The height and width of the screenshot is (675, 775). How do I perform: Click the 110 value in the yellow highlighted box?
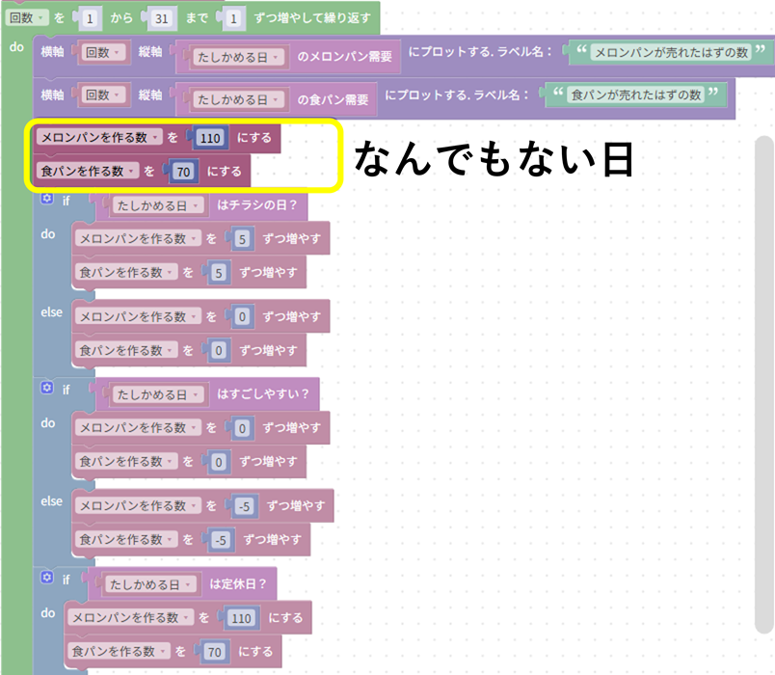[208, 138]
